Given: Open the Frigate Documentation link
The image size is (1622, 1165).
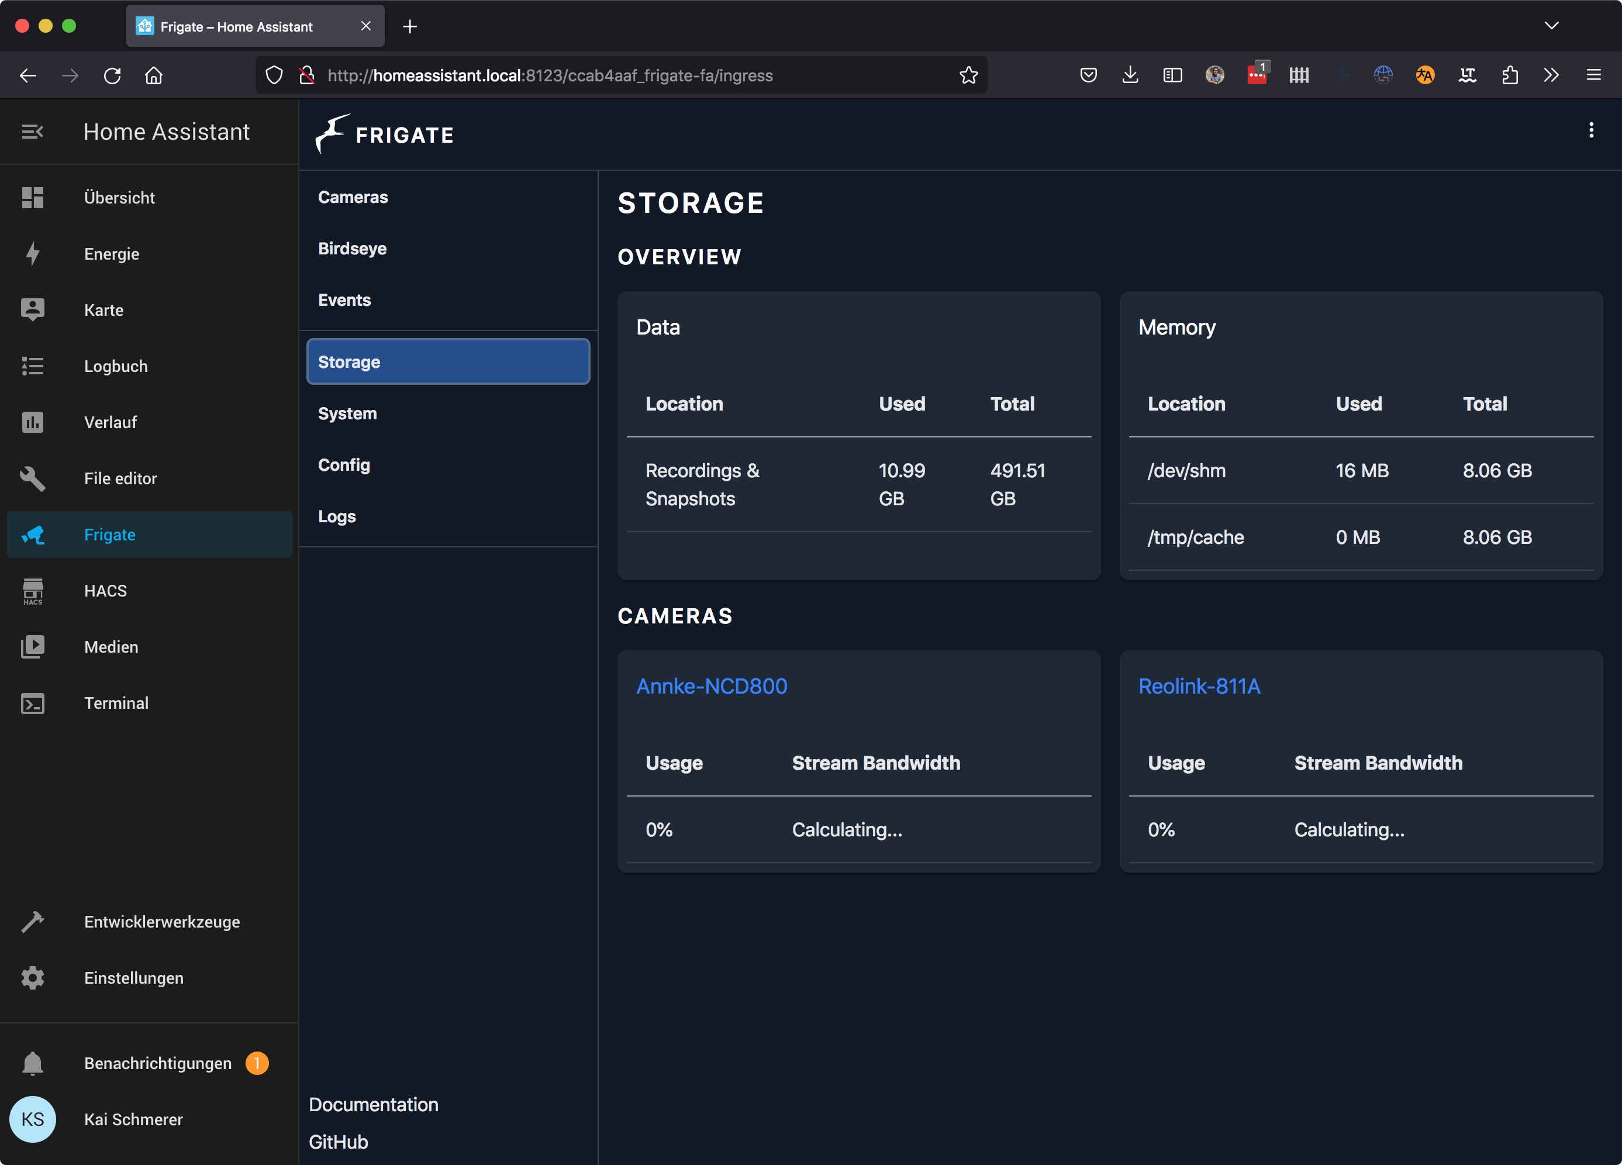Looking at the screenshot, I should tap(373, 1104).
